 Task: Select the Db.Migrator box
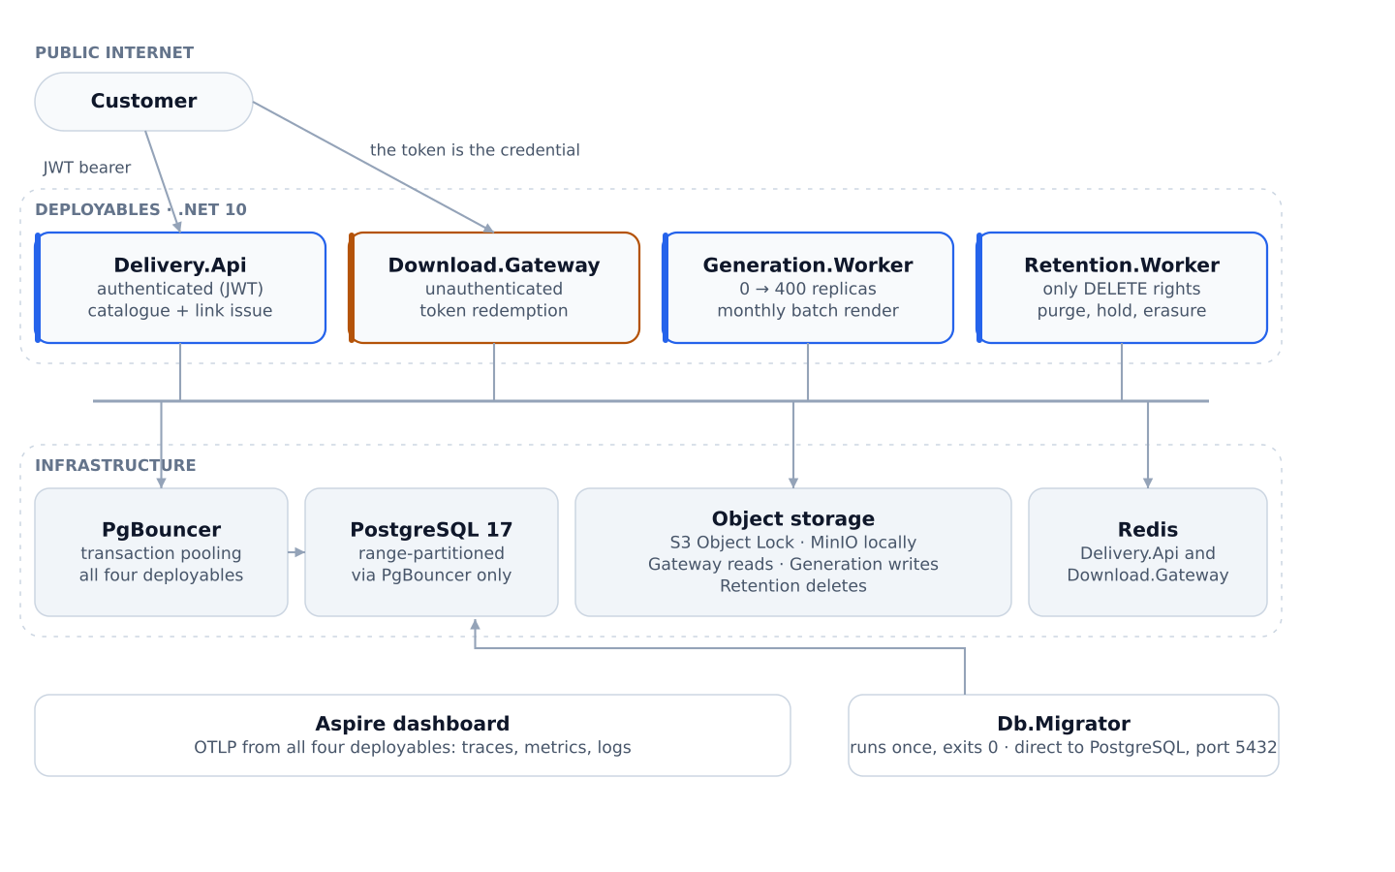coord(1064,735)
